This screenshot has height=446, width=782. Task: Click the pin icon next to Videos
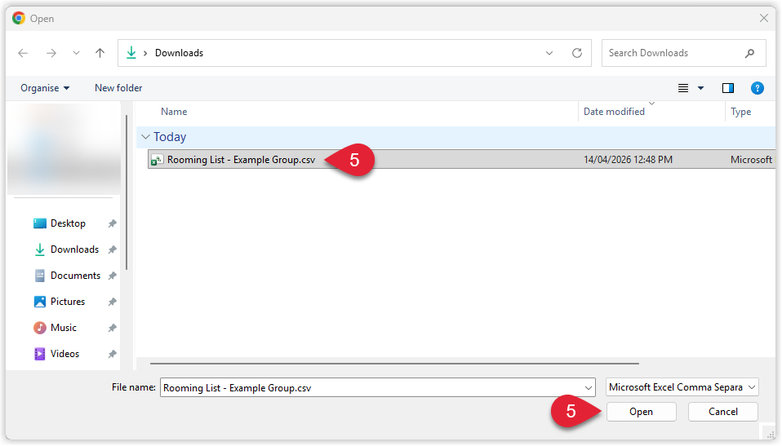pyautogui.click(x=112, y=354)
